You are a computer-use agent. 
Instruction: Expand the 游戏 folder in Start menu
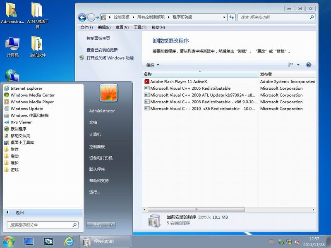43,169
